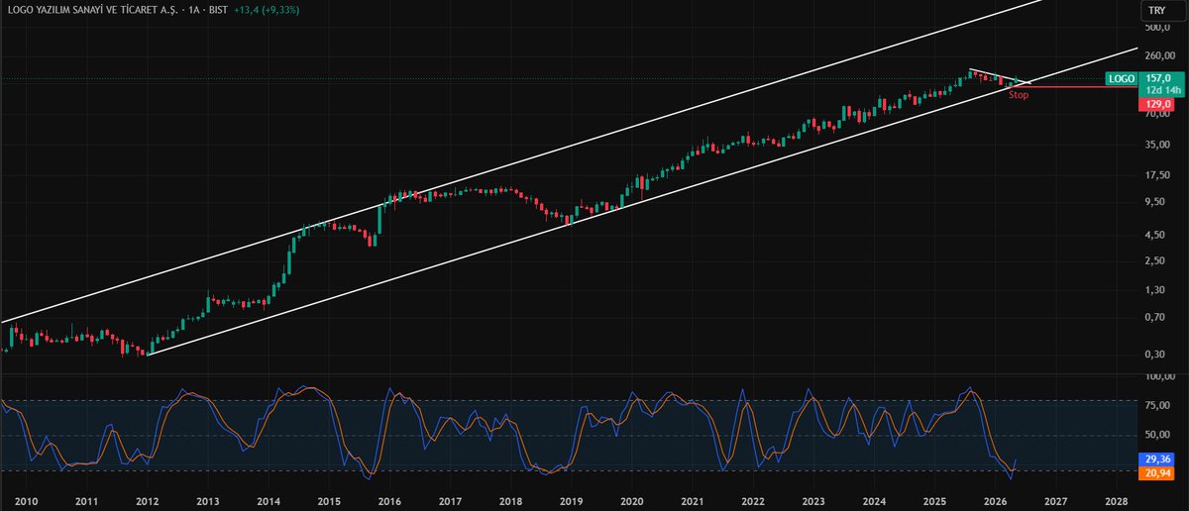Click the 260,0 price scale label
1189x511 pixels.
(1159, 56)
